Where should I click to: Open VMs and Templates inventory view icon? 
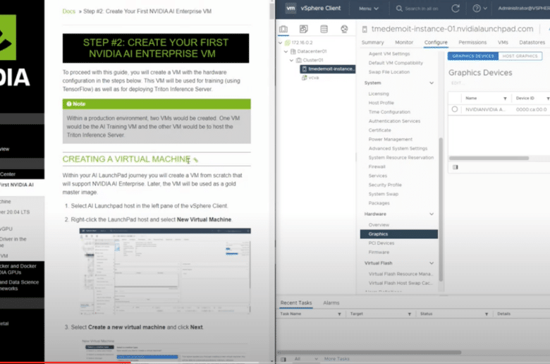tap(304, 29)
